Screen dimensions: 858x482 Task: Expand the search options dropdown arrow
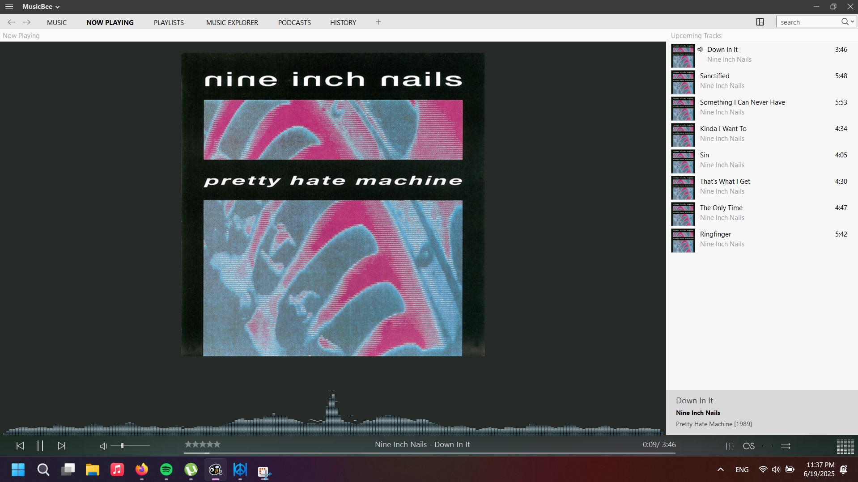coord(853,21)
